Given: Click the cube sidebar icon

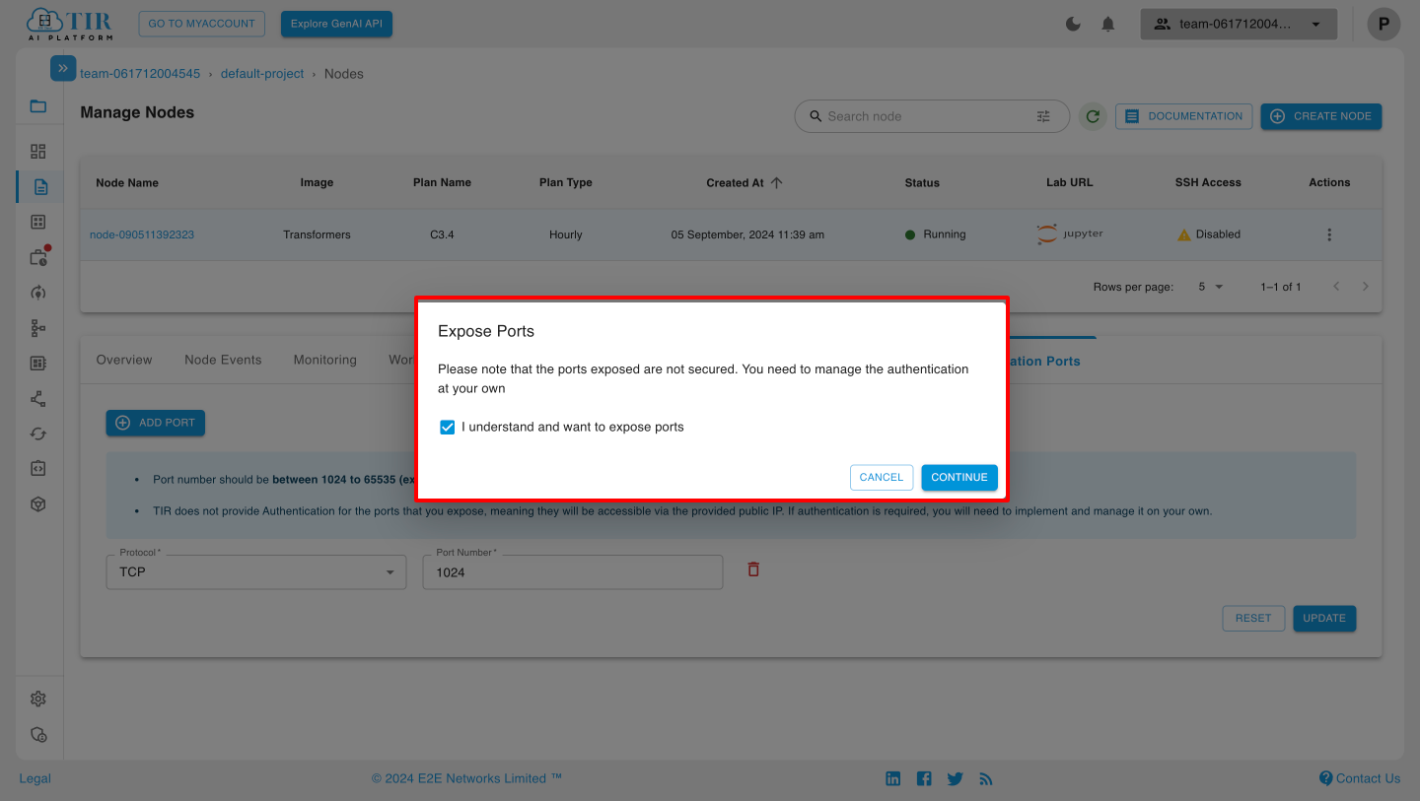Looking at the screenshot, I should 38,503.
